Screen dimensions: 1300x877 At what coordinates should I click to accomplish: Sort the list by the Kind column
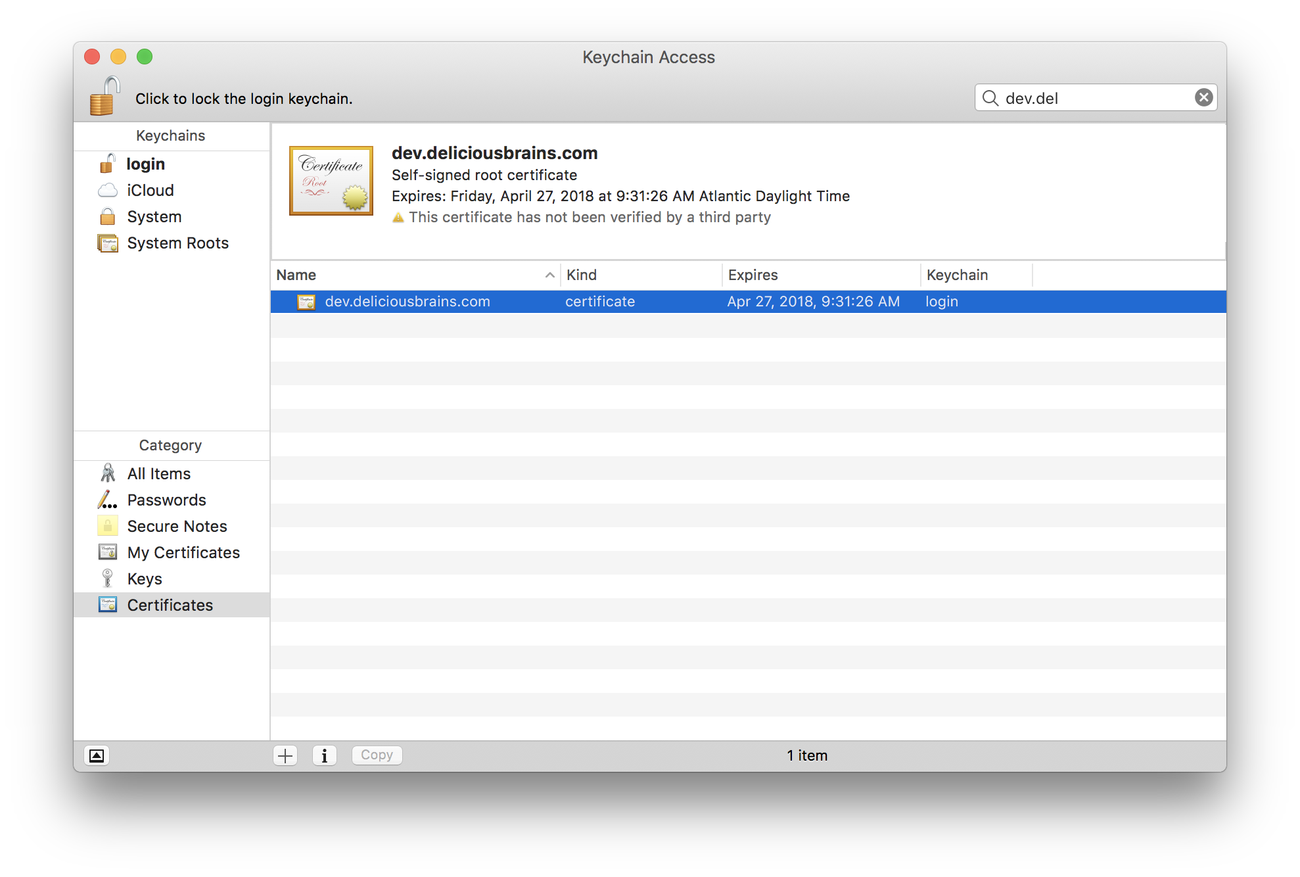641,275
